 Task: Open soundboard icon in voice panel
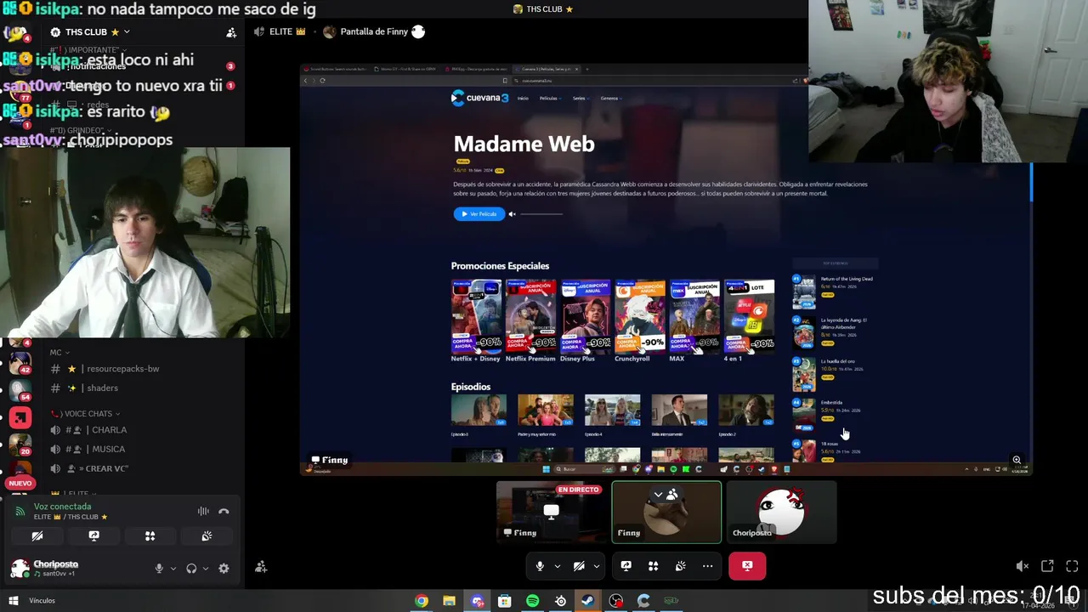[x=207, y=536]
